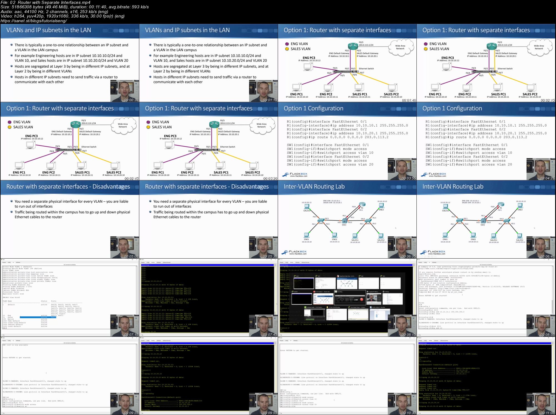Open the Disadvantages slide frame at 00:05:30
Viewport: 556px width, 415px height.
[209, 219]
